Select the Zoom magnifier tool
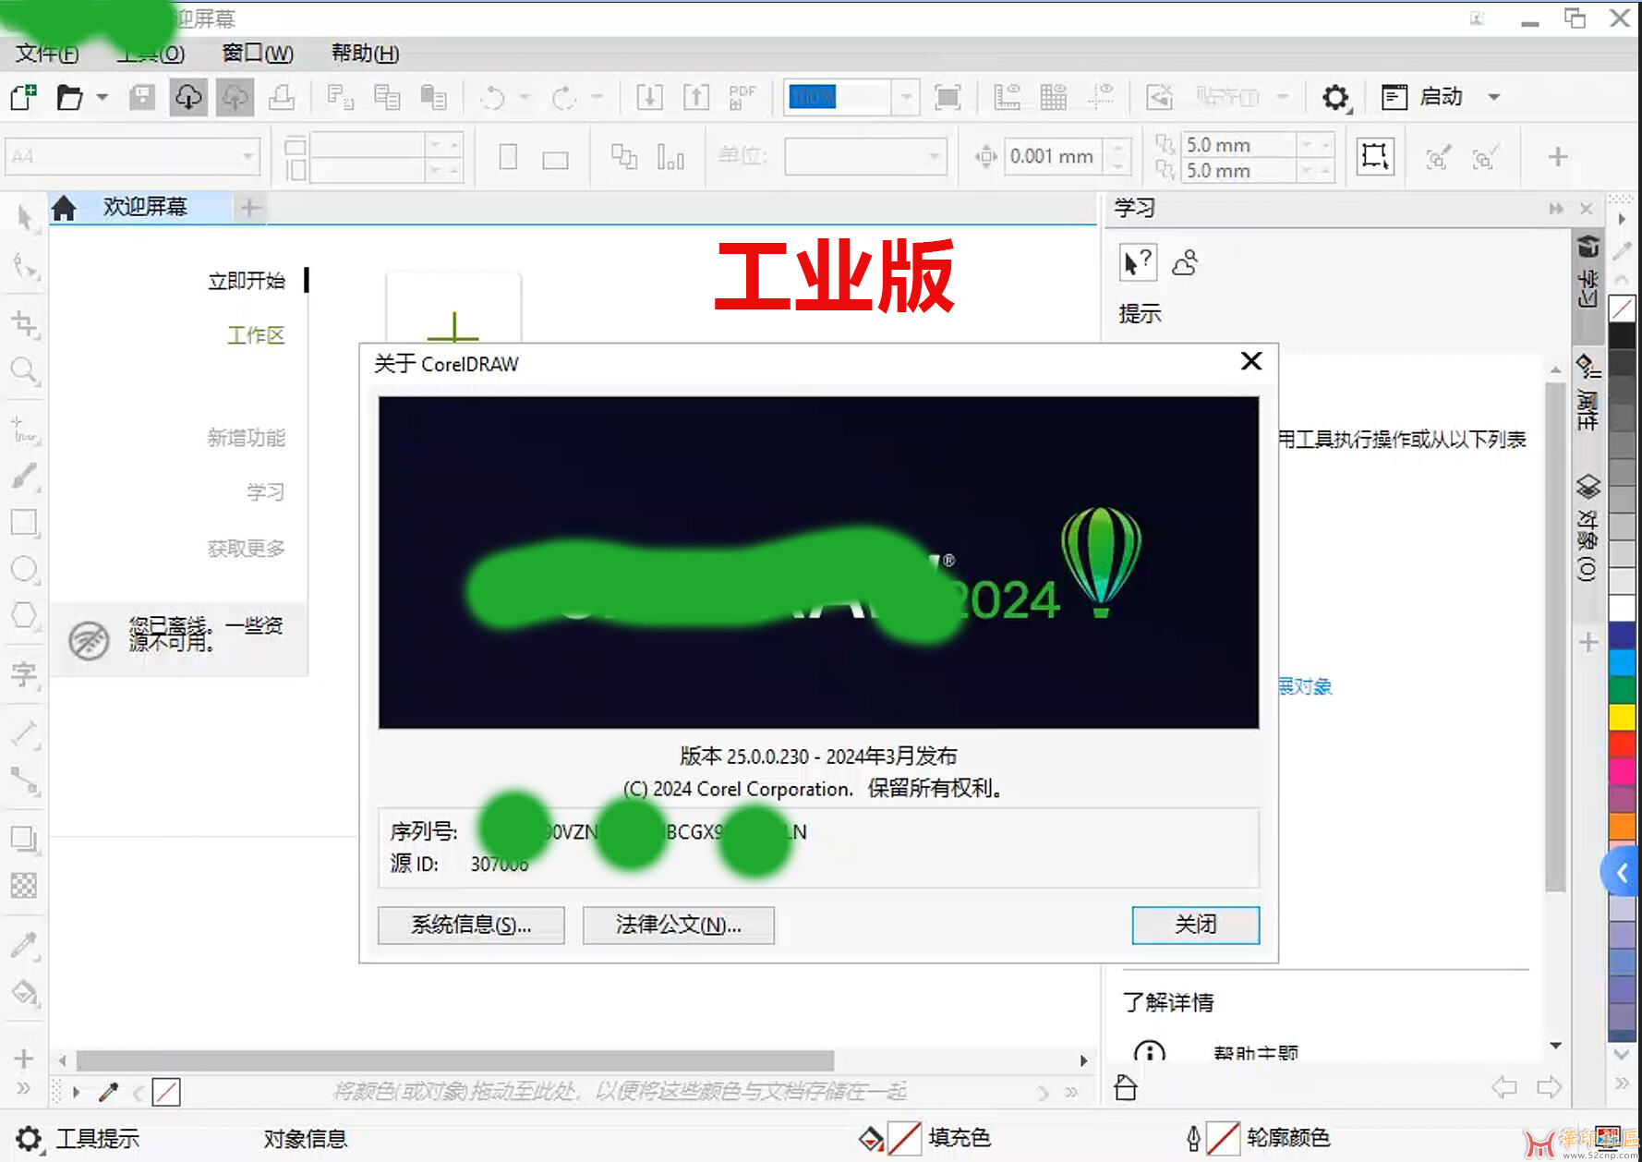Viewport: 1642px width, 1162px height. coord(24,371)
